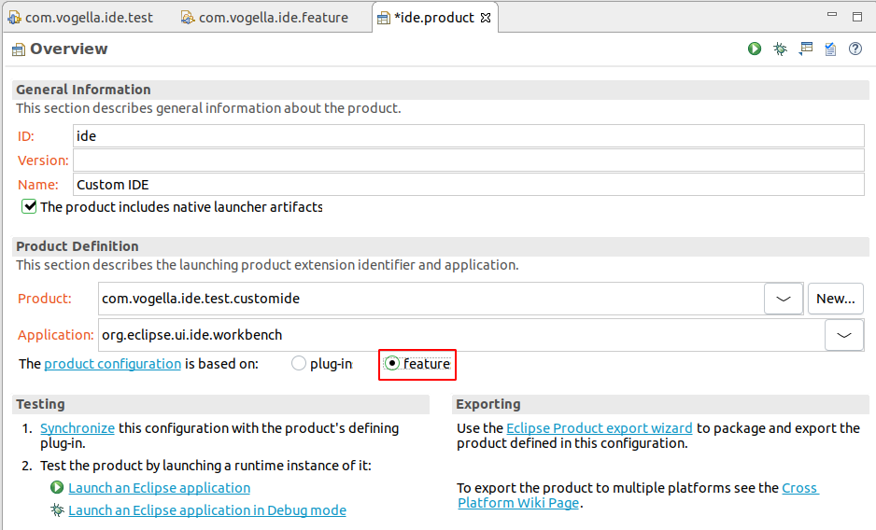Screen dimensions: 876x530
Task: Click the validate product icon in toolbar
Action: [x=831, y=49]
